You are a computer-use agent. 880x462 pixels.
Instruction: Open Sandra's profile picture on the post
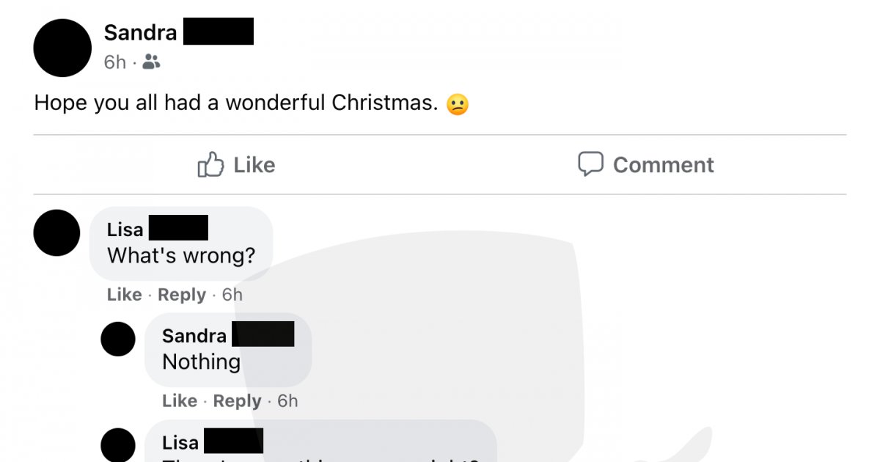click(x=62, y=48)
